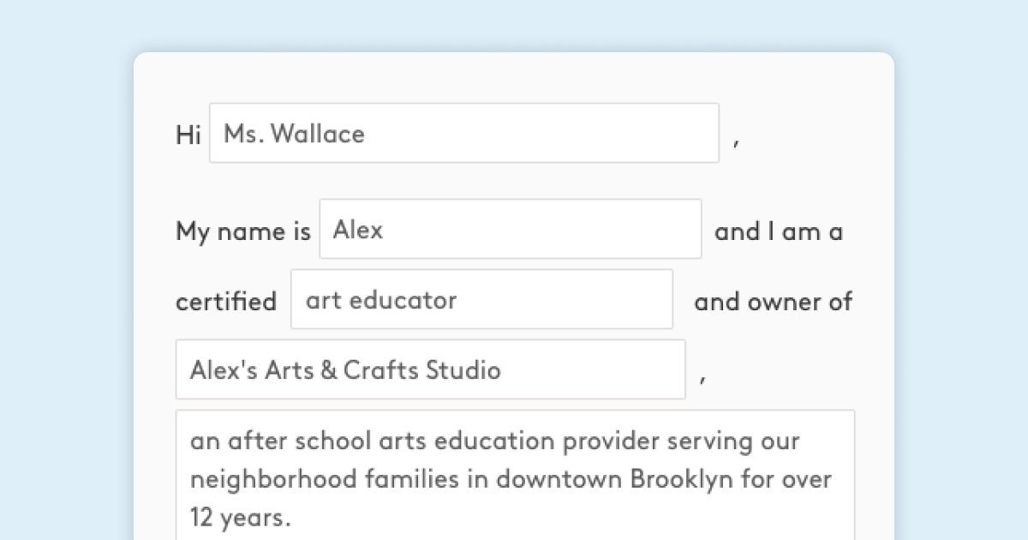Click the comma after the studio name field
Viewport: 1028px width, 540px height.
(702, 377)
